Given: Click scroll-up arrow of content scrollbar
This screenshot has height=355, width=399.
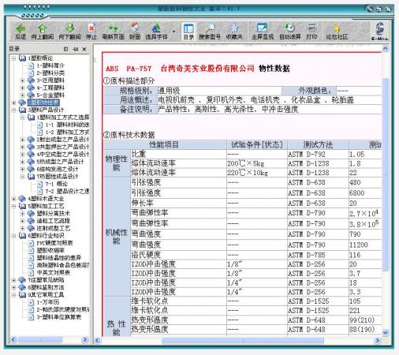Looking at the screenshot, I should coord(385,49).
